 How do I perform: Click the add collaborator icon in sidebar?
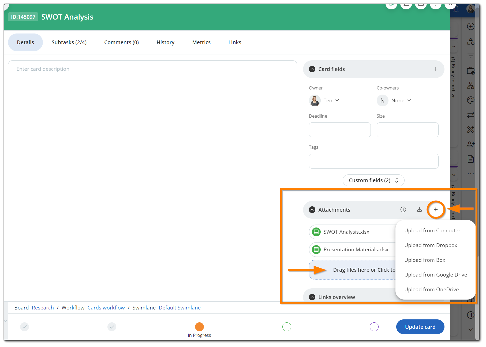(471, 144)
